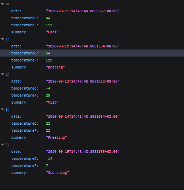The height and width of the screenshot is (190, 184).
Task: Select the "Scorching" summary string
Action: (57, 173)
